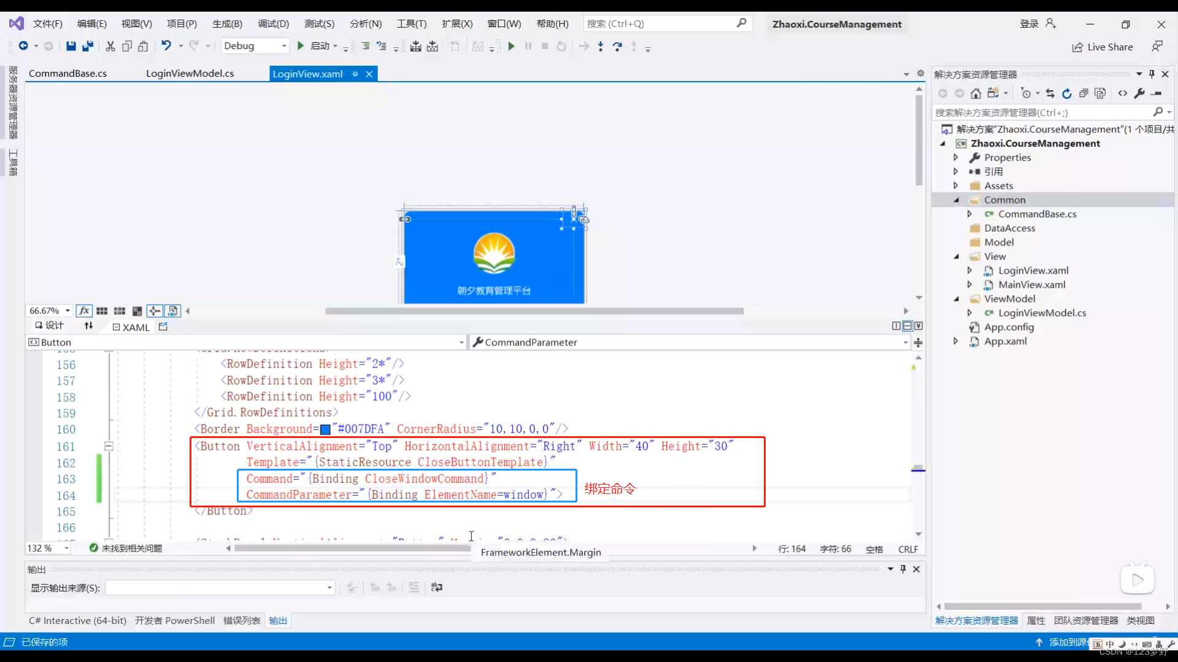Click the Live Share button
Viewport: 1178px width, 662px height.
(1103, 47)
